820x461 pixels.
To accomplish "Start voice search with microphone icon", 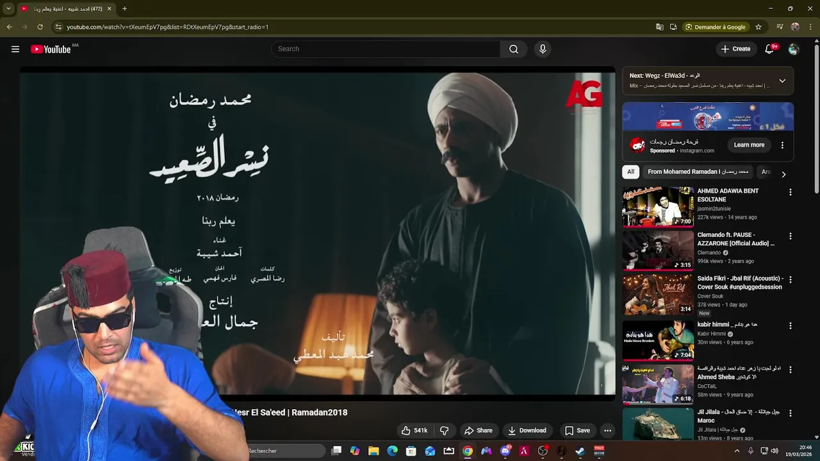I will point(543,49).
